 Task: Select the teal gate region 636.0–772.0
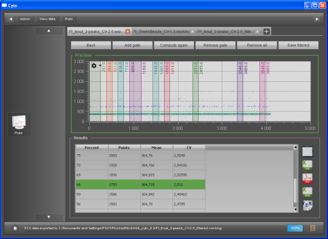[120, 92]
